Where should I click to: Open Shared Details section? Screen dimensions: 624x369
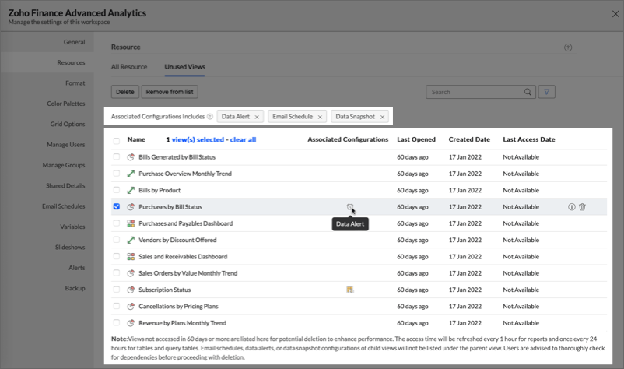pyautogui.click(x=47, y=185)
